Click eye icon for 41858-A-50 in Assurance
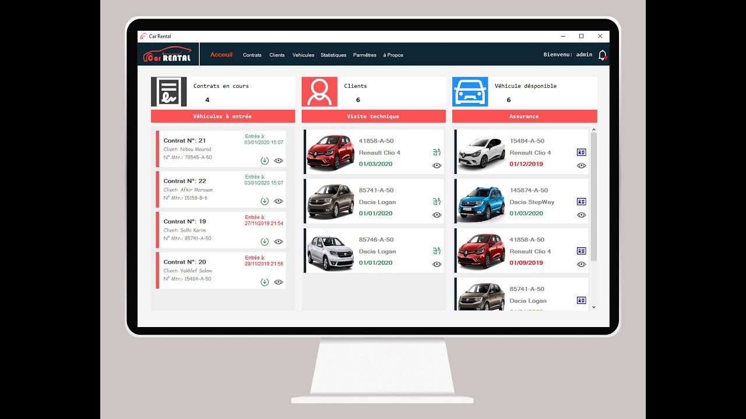Screen dimensions: 746x419 pyautogui.click(x=581, y=265)
